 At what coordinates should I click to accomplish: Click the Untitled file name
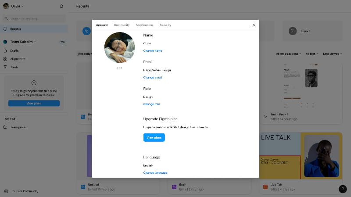click(93, 184)
